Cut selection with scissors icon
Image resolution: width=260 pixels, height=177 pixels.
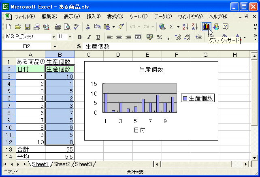click(x=88, y=27)
